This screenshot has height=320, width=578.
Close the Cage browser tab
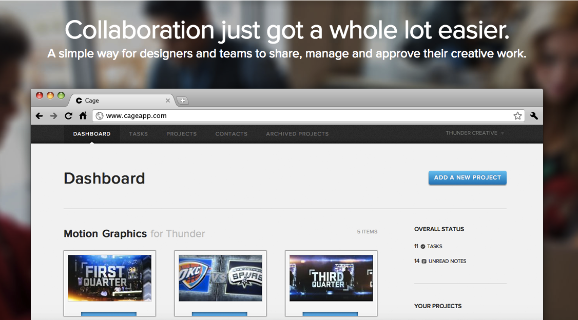click(168, 101)
